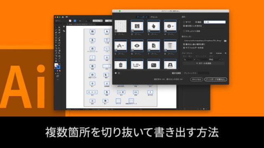Open stroke color dropdown in control bar
Image resolution: width=264 pixels, height=148 pixels.
click(77, 21)
